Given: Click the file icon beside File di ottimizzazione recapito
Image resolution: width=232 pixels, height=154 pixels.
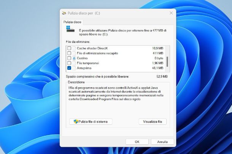Looking at the screenshot, I should click(74, 53).
